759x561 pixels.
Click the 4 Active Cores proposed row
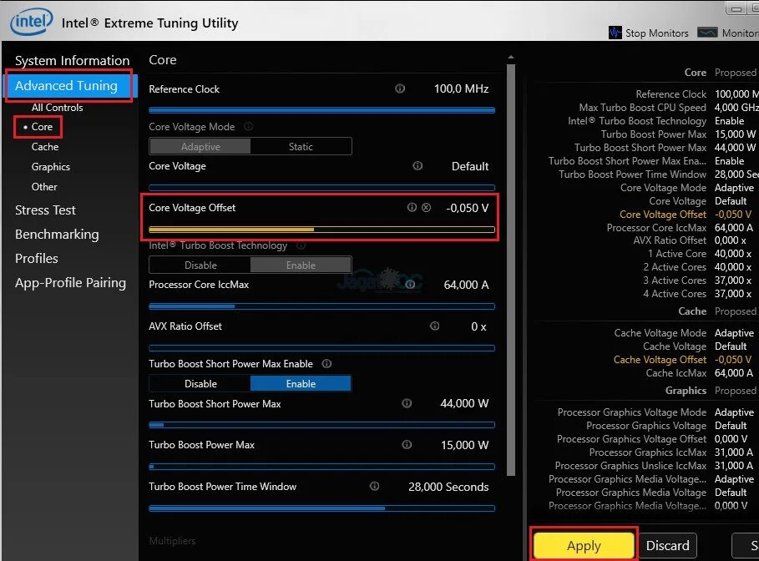697,294
